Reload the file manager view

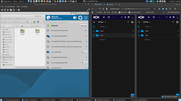tap(31, 22)
